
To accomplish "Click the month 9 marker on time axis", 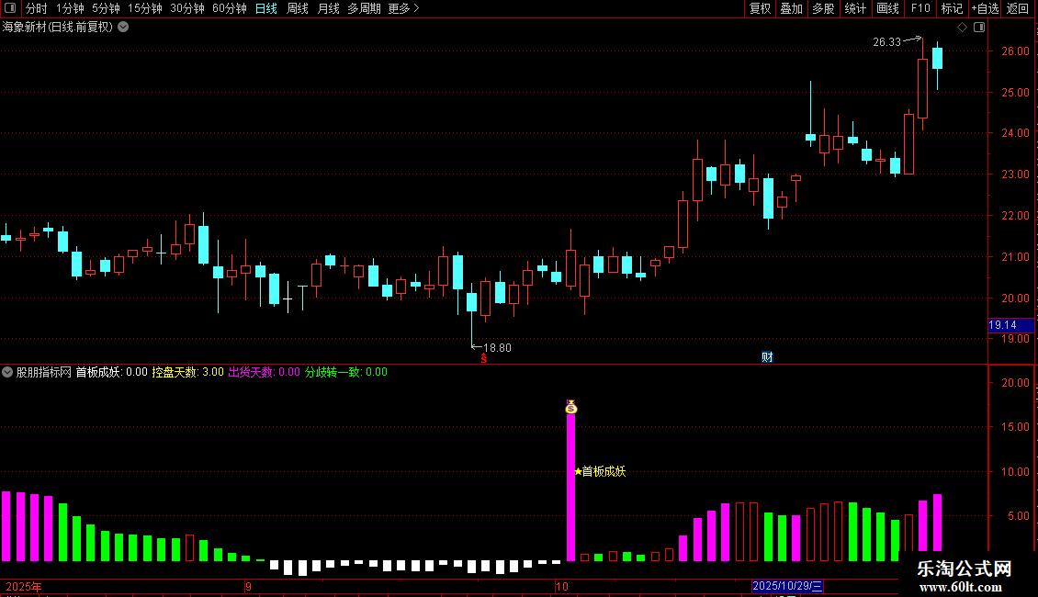I will [x=248, y=586].
